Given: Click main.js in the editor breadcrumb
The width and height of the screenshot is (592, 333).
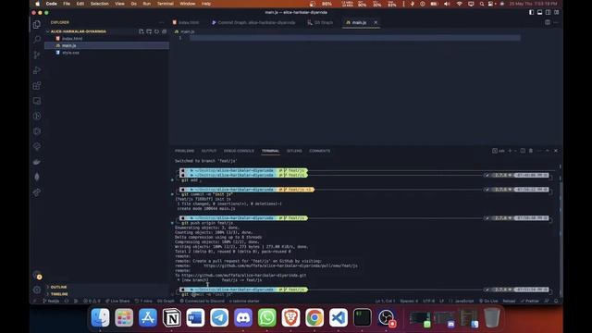Looking at the screenshot, I should click(x=185, y=31).
